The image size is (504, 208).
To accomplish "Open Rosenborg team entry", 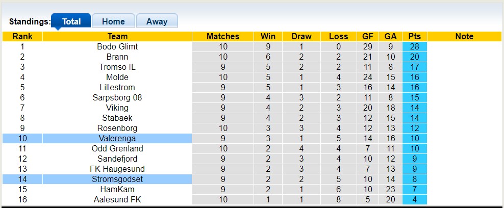I will click(117, 128).
